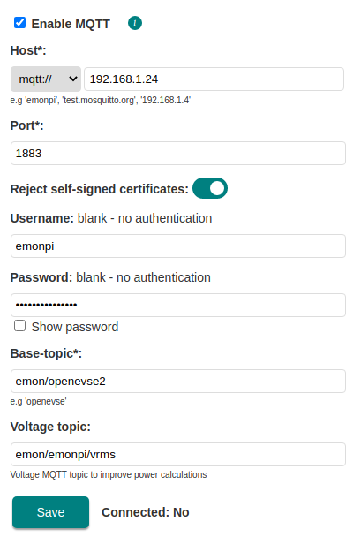Viewport: 361px width, 552px height.
Task: Expand the mqtt:// protocol dropdown
Action: pyautogui.click(x=46, y=79)
